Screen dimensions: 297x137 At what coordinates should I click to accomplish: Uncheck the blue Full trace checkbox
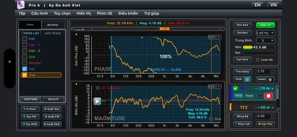(x=25, y=69)
